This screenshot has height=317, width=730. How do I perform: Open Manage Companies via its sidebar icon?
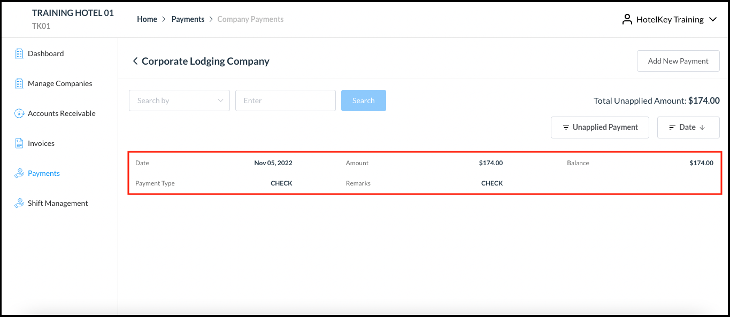click(19, 83)
